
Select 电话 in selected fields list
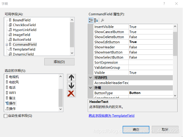pos(12,87)
